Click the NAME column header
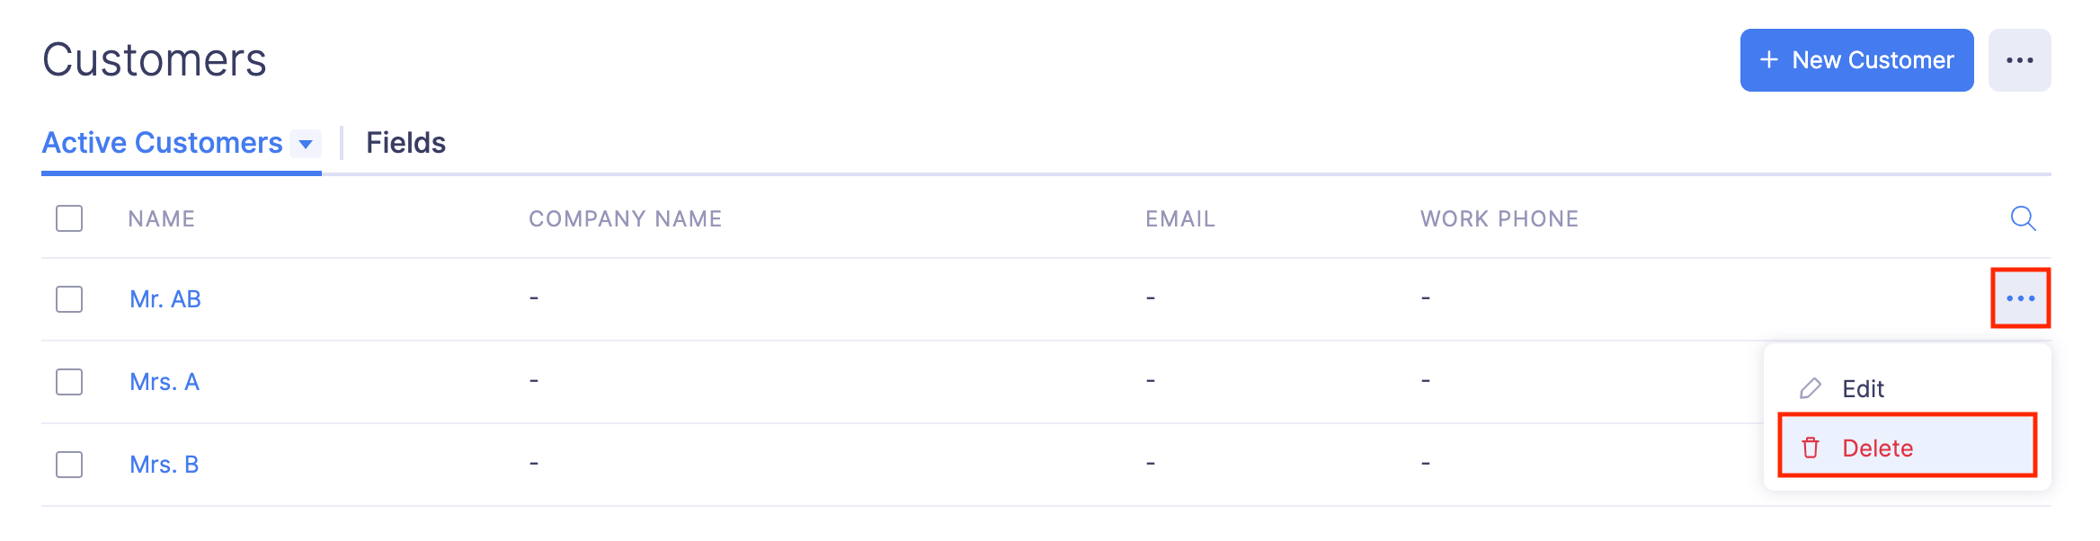This screenshot has width=2100, height=541. [162, 218]
